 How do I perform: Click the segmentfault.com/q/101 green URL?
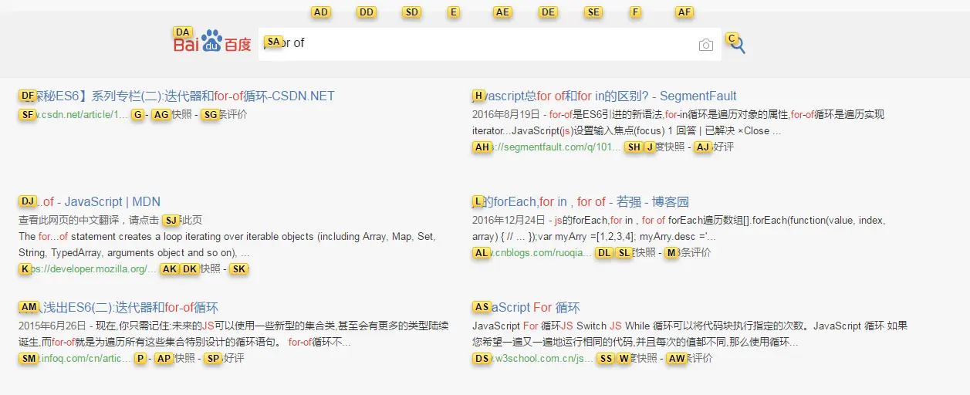tap(547, 147)
